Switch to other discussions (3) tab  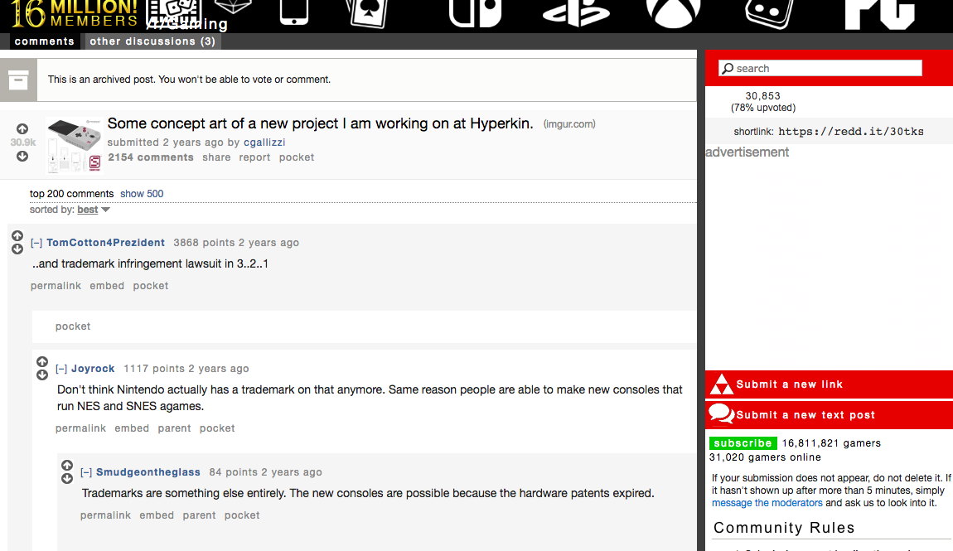(x=152, y=41)
